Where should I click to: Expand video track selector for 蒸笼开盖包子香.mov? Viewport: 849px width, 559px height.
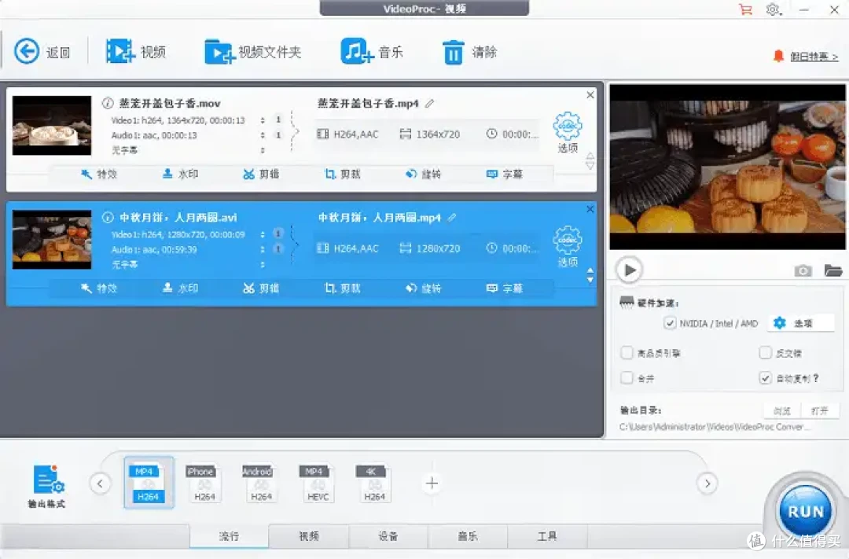263,120
